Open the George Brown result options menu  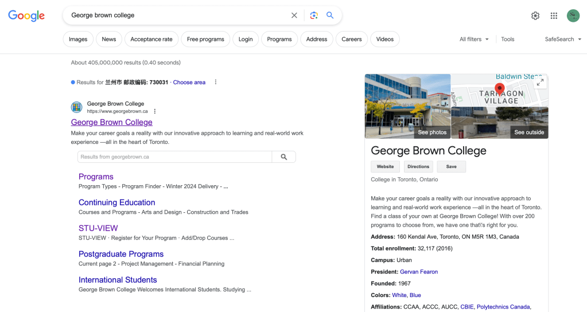tap(155, 111)
